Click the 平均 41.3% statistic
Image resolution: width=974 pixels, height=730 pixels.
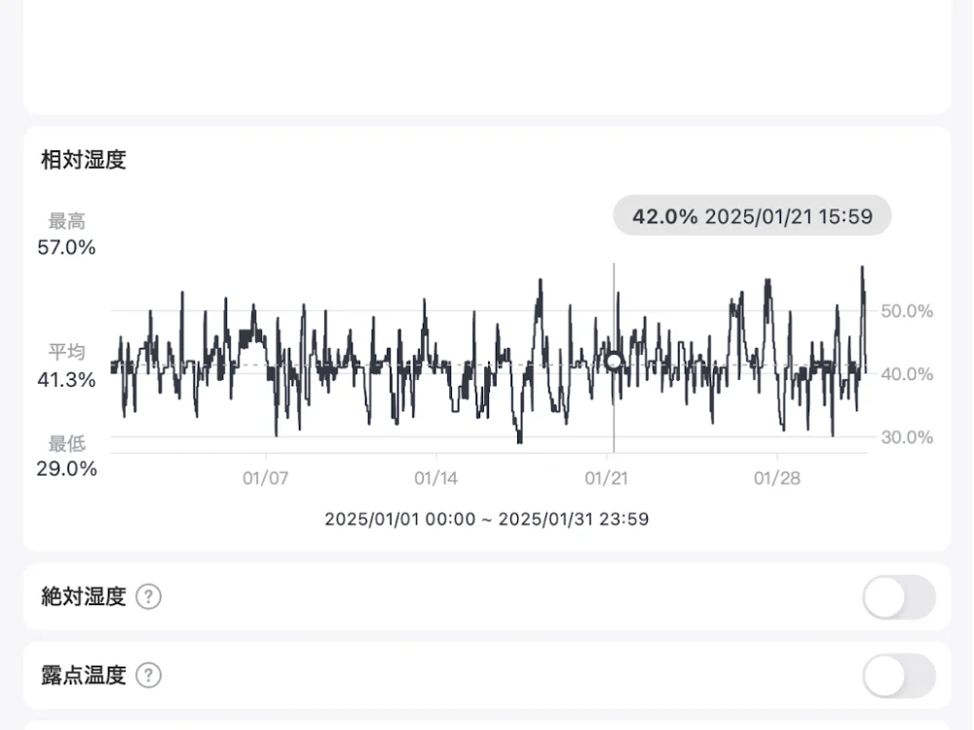coord(66,366)
